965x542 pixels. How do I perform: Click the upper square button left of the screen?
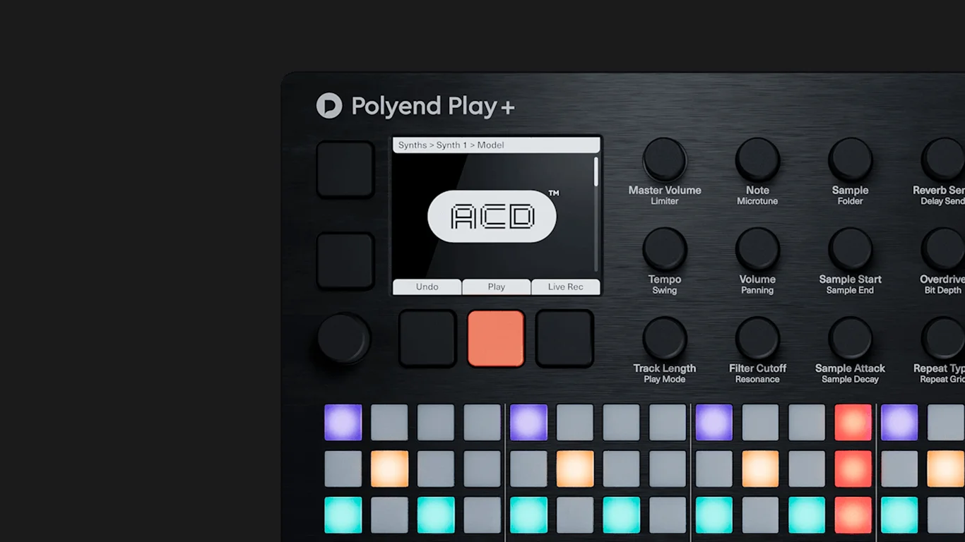[x=345, y=169]
